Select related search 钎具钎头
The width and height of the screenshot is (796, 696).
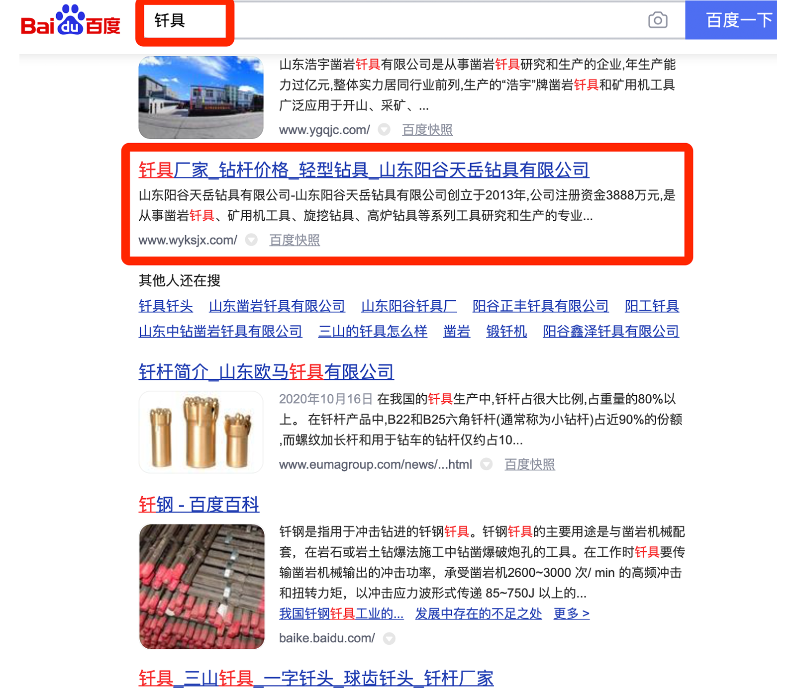[x=166, y=306]
